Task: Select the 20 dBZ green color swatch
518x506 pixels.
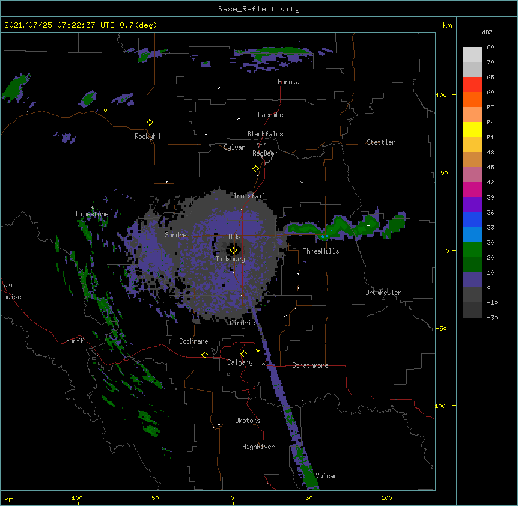Action: [x=472, y=250]
